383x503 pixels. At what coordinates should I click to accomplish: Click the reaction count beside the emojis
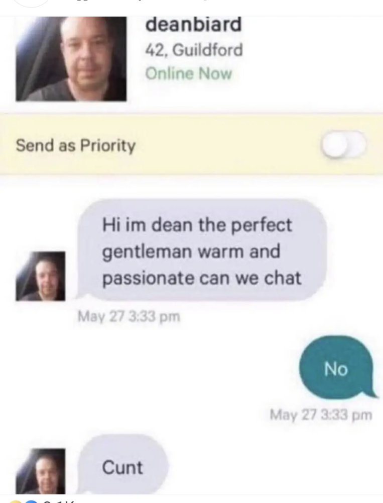pyautogui.click(x=59, y=501)
